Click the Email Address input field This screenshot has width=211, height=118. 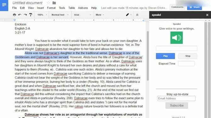[176, 99]
